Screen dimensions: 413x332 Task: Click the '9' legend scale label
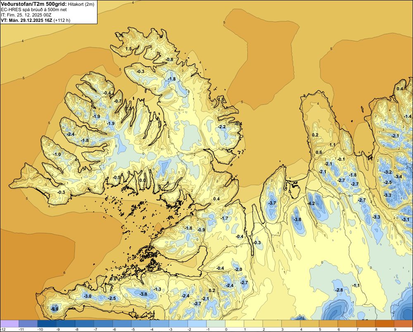coord(395,330)
